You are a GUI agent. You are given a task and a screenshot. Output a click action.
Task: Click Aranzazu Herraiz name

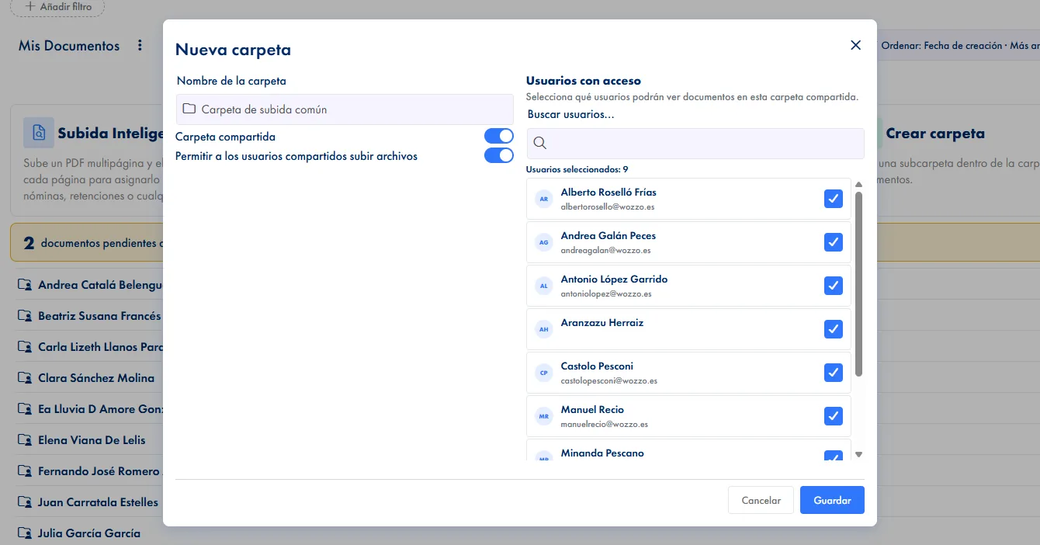click(602, 322)
